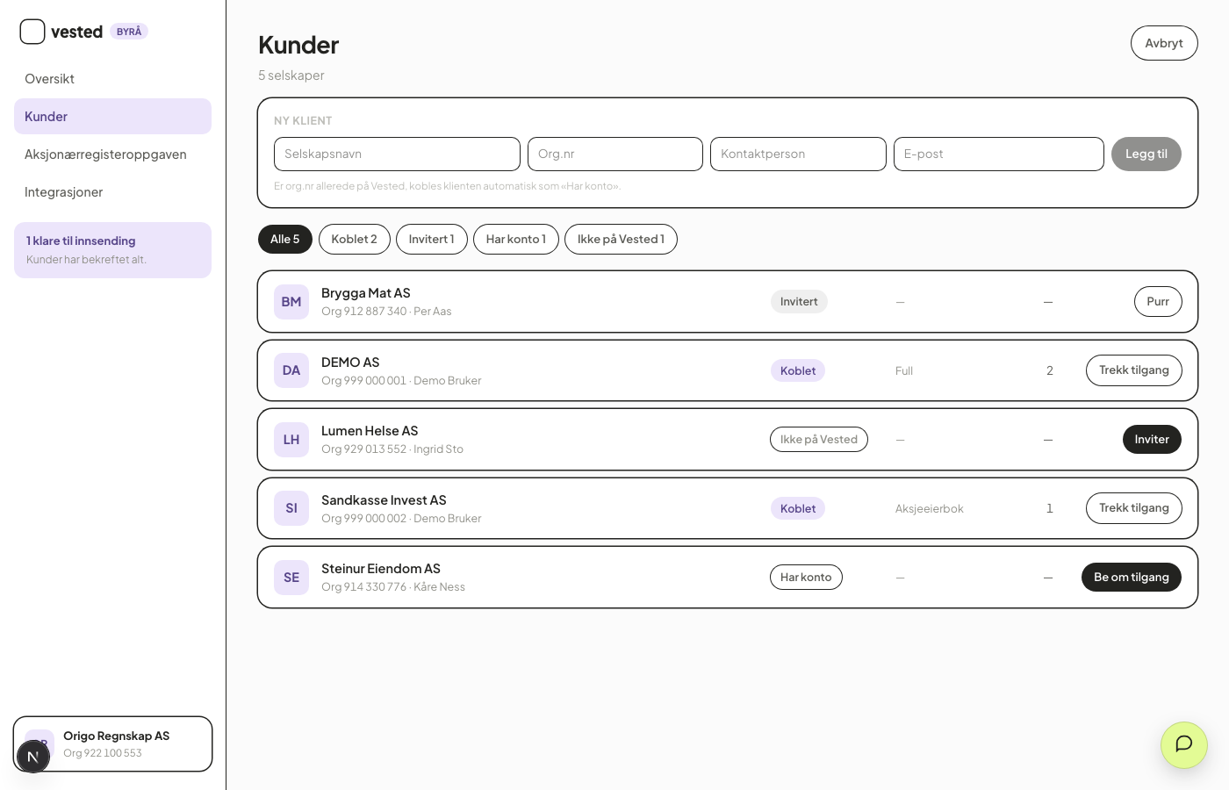Click the LH avatar for Lumen Helse AS
This screenshot has width=1229, height=790.
coord(291,440)
